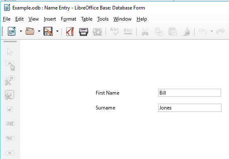The image size is (229, 159).
Task: Open the folder Open icon
Action: [30, 31]
